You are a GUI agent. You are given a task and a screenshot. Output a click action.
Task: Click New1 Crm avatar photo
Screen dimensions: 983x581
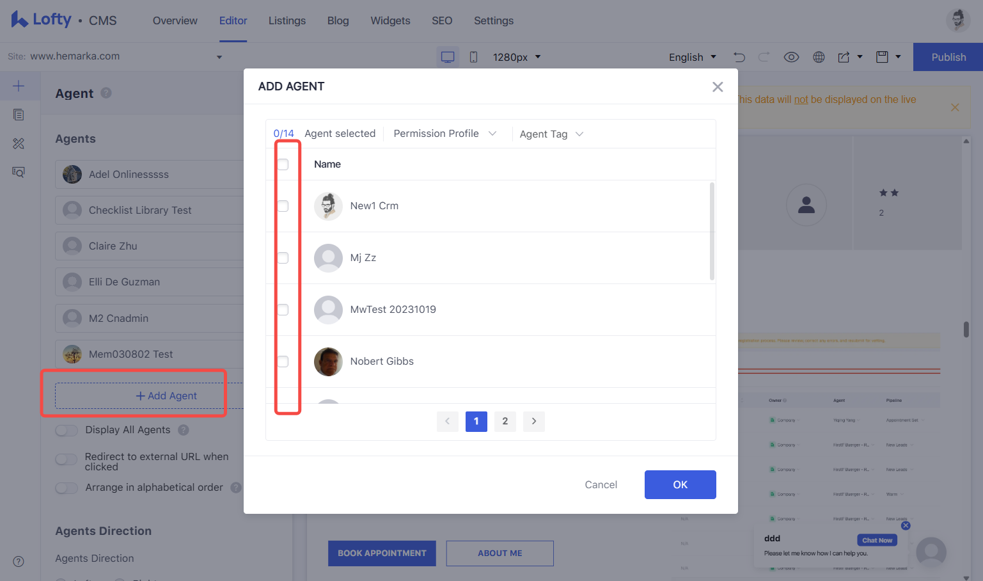click(x=328, y=206)
